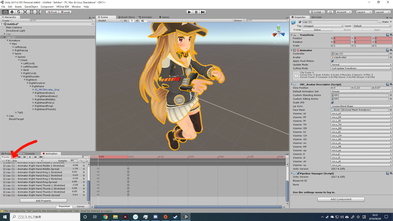
Task: Go to next keyframe in Animation
Action: coord(35,157)
